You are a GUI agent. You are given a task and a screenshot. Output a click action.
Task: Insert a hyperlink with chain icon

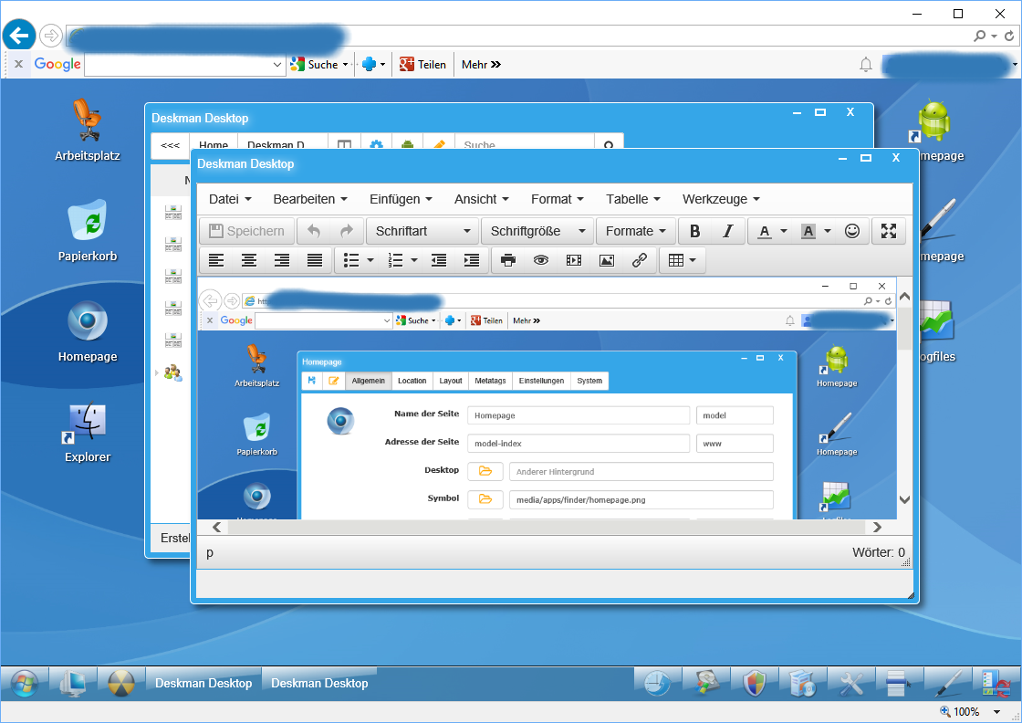coord(640,261)
